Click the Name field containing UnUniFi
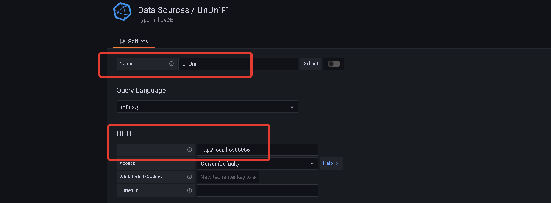The image size is (551, 203). click(x=238, y=64)
